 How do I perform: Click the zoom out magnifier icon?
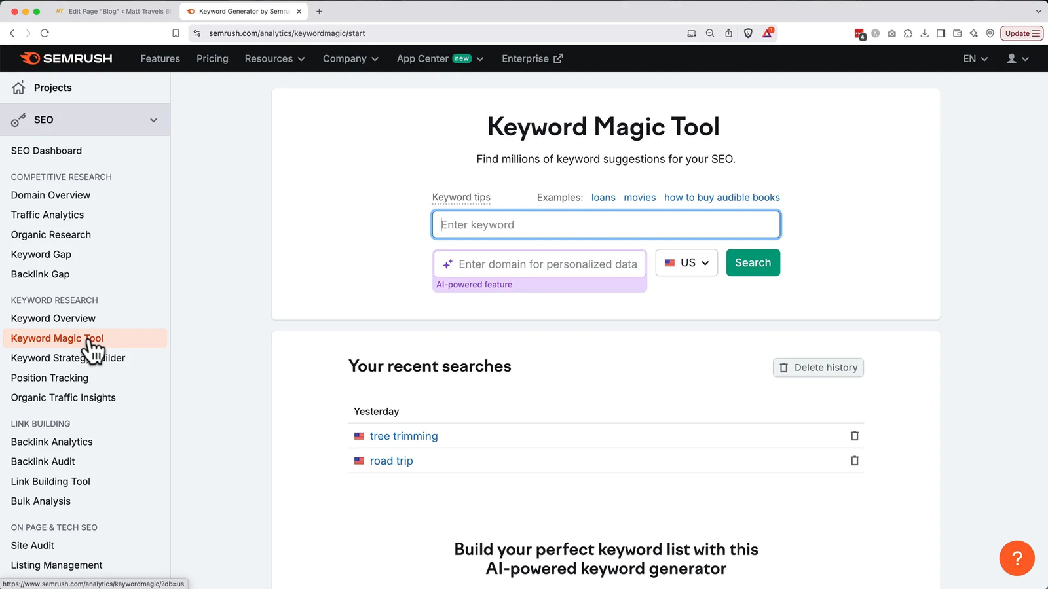point(710,33)
